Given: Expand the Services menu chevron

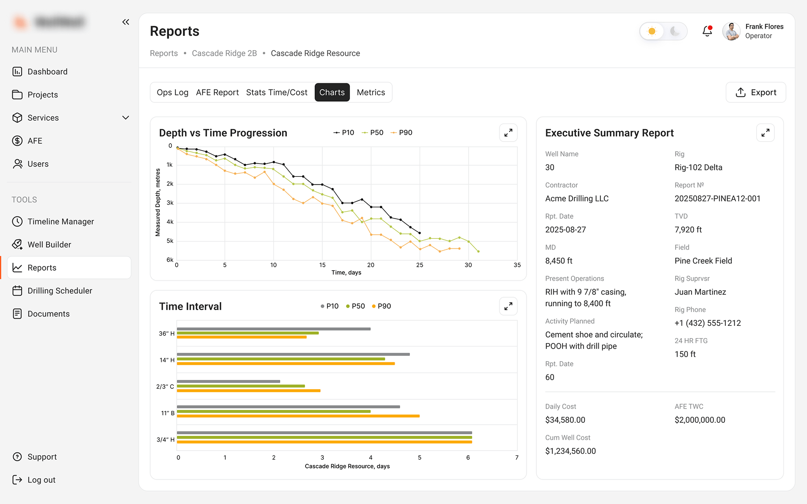Looking at the screenshot, I should [125, 118].
